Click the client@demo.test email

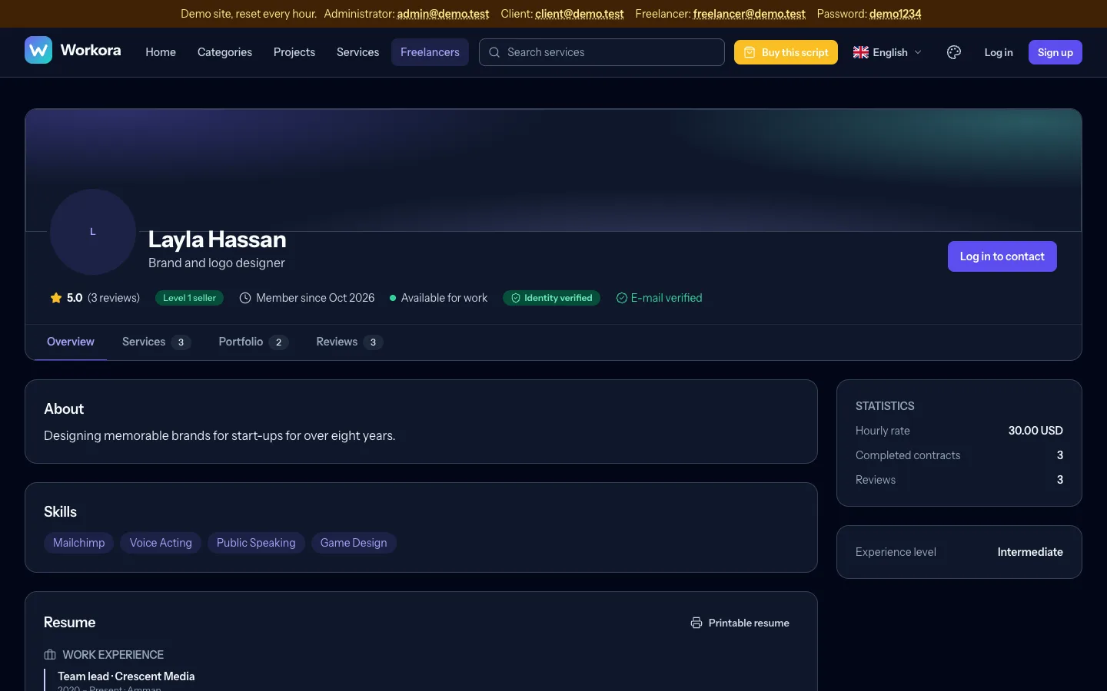point(580,14)
